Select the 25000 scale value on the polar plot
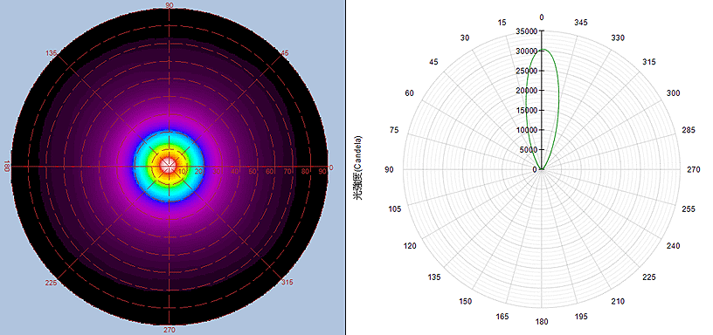Screen dimensions: 713x335 click(x=526, y=71)
